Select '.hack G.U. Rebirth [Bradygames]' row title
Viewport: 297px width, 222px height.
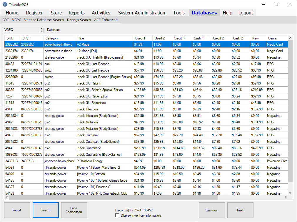point(104,57)
